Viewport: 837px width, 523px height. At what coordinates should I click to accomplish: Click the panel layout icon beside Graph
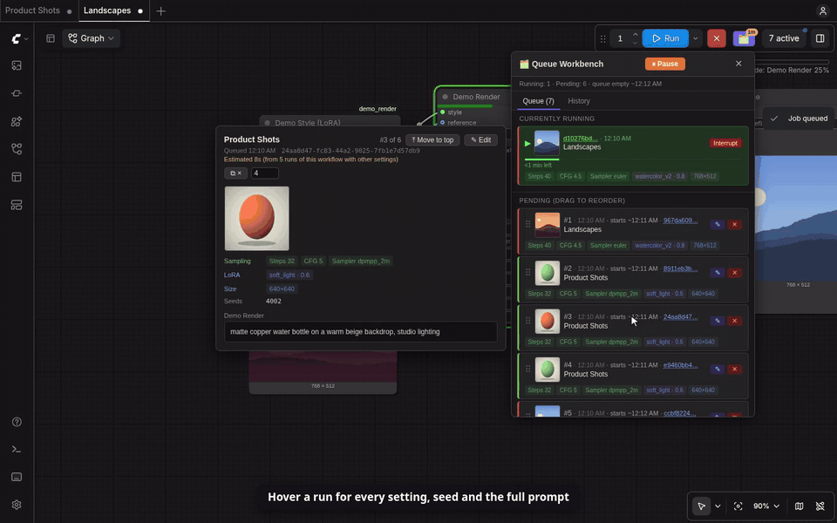click(51, 38)
